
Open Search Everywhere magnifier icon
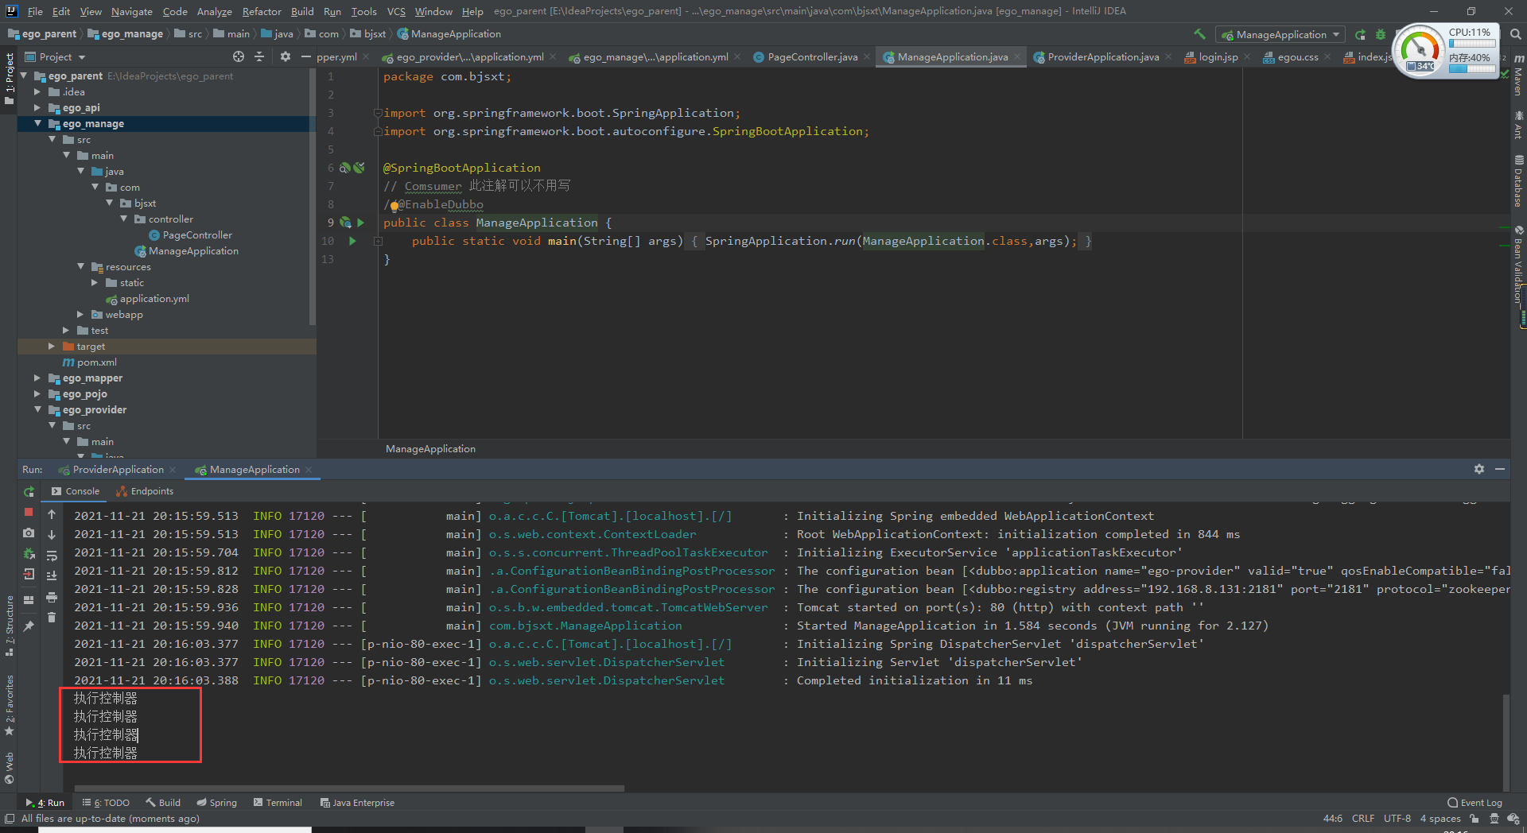pos(1516,34)
